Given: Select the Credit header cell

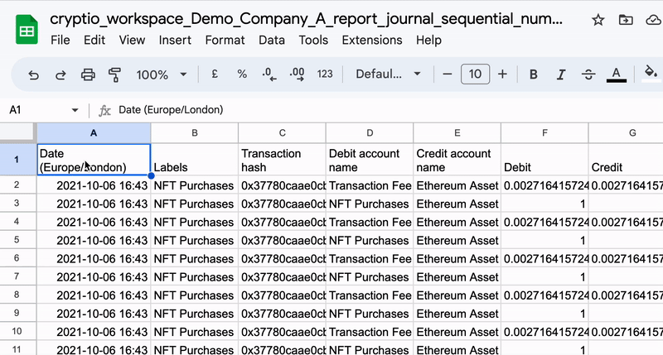Looking at the screenshot, I should (x=626, y=160).
